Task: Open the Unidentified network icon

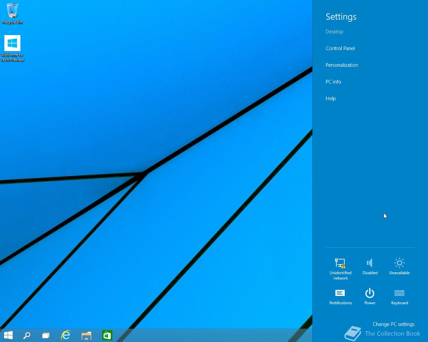Action: click(340, 269)
